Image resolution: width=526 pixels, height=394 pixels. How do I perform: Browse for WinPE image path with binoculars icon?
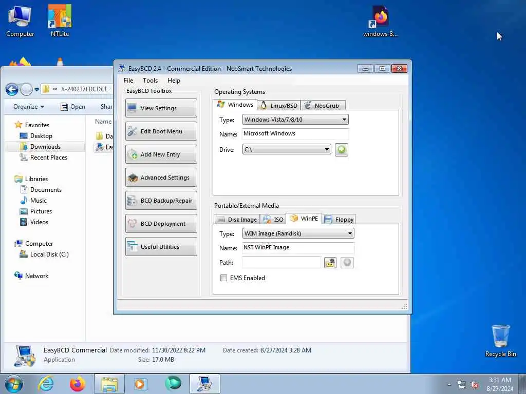tap(330, 262)
